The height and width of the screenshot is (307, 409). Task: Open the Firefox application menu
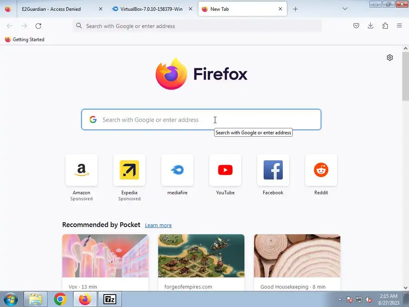(399, 26)
